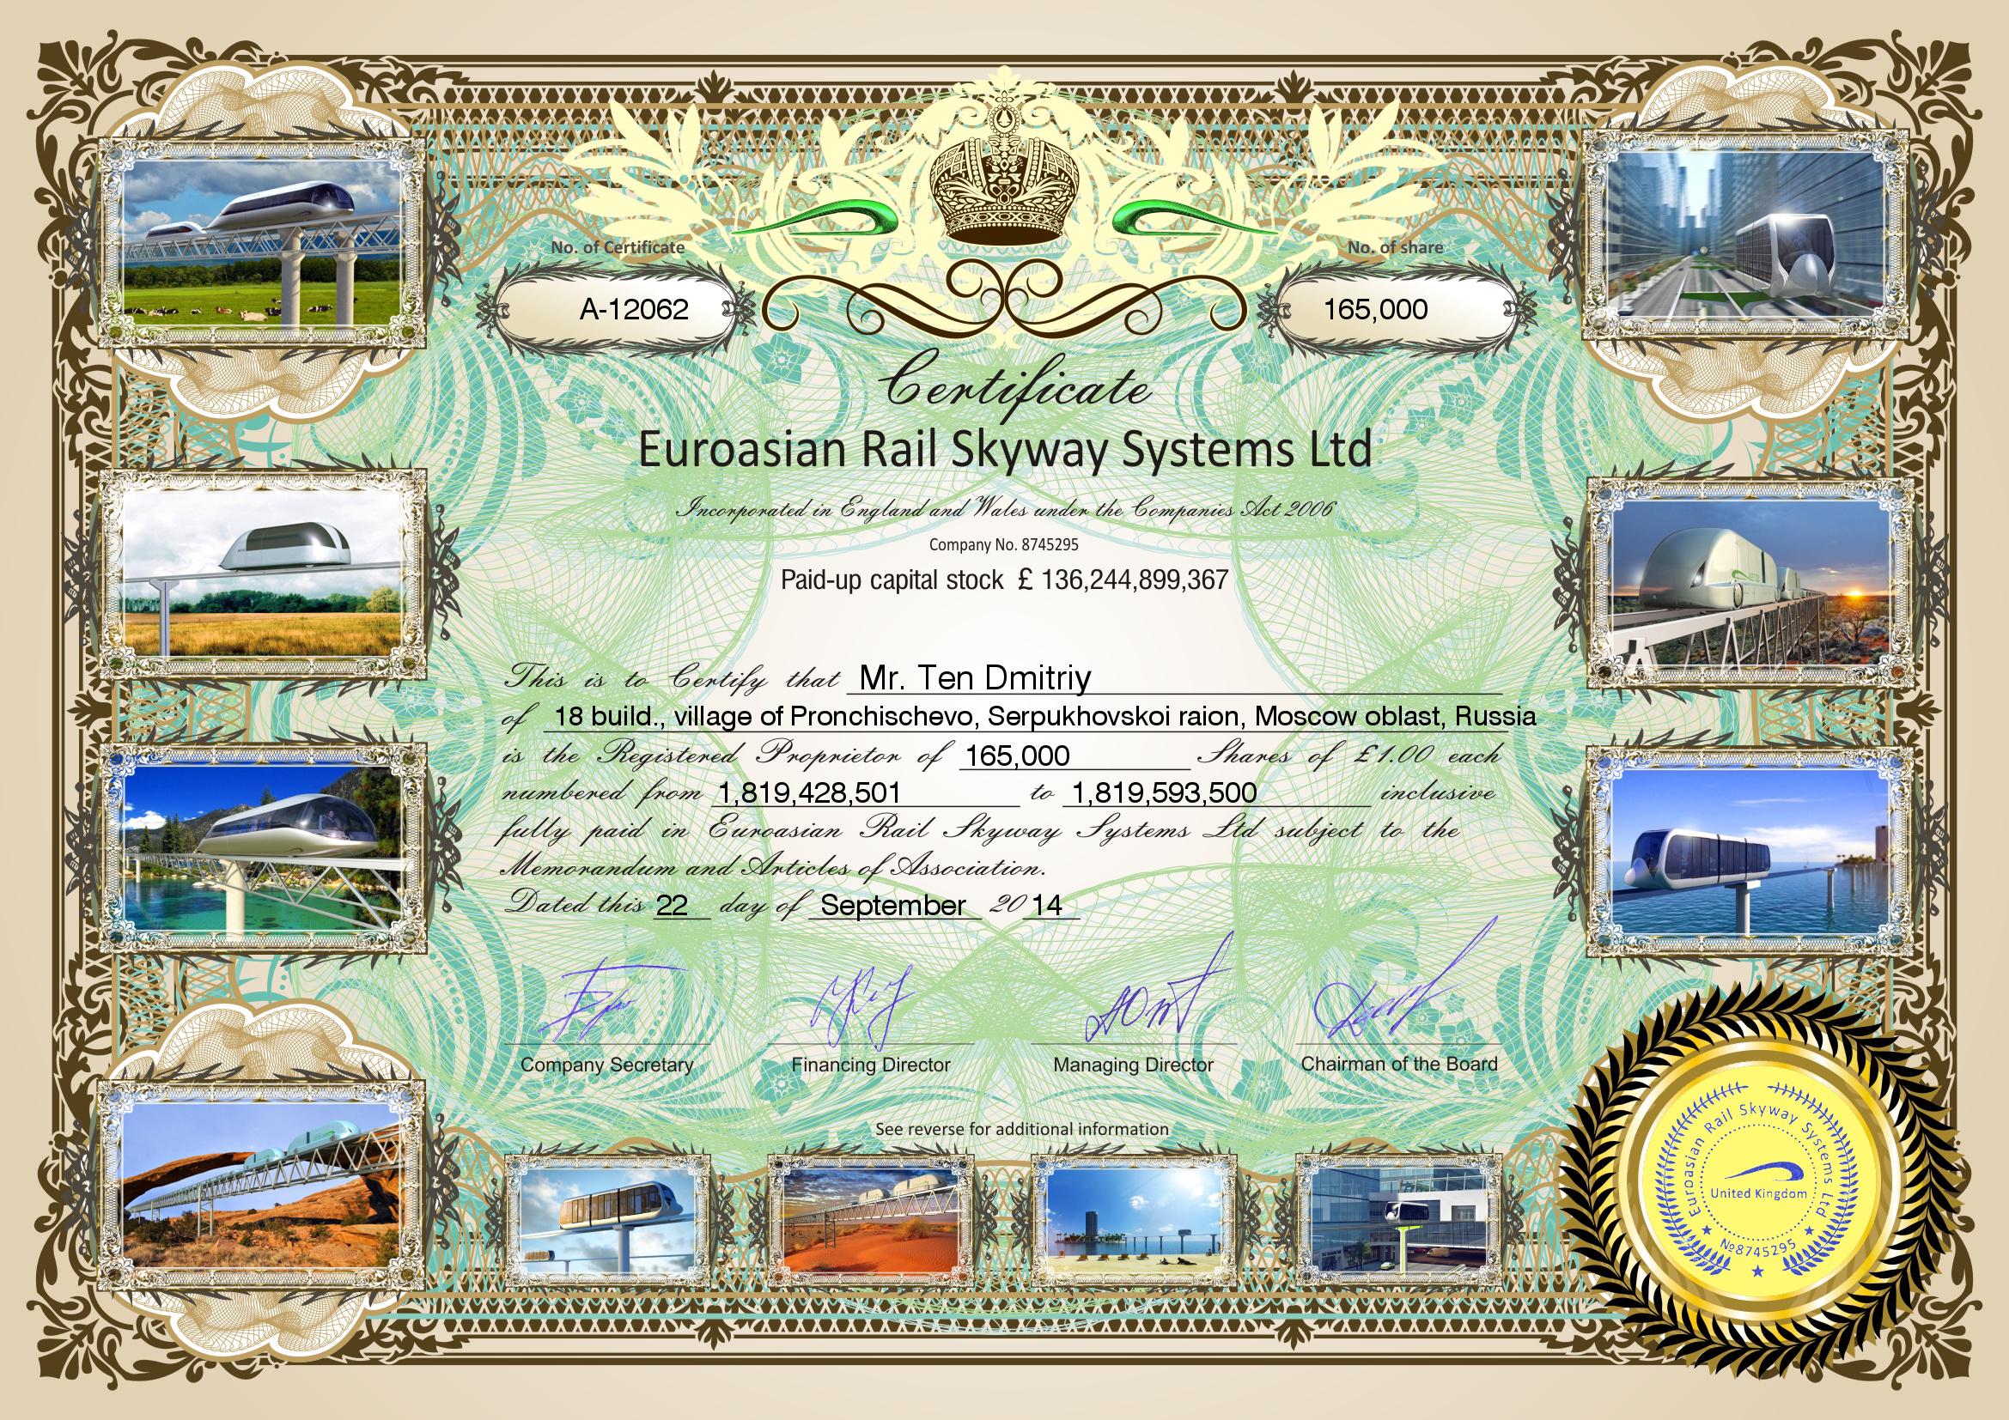Click the No. of Certificate label
The height and width of the screenshot is (1420, 2009).
pyautogui.click(x=617, y=247)
